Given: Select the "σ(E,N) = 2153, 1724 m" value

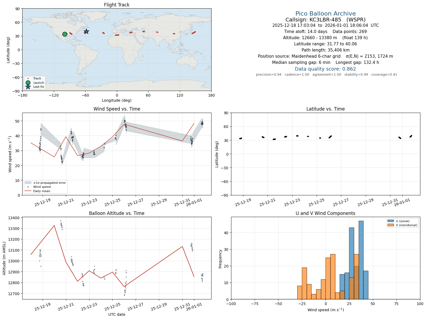Looking at the screenshot, I should tap(369, 56).
